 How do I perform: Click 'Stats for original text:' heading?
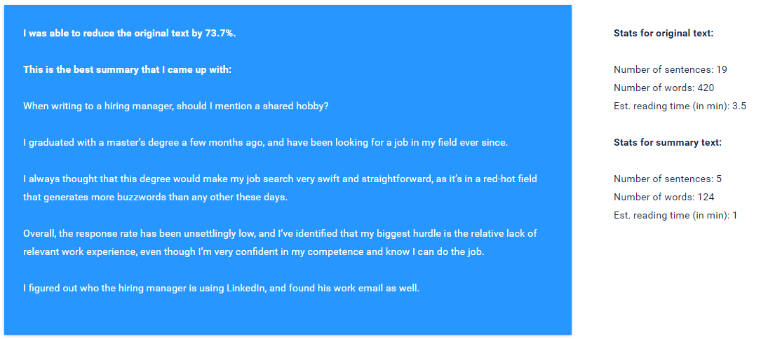(x=664, y=34)
